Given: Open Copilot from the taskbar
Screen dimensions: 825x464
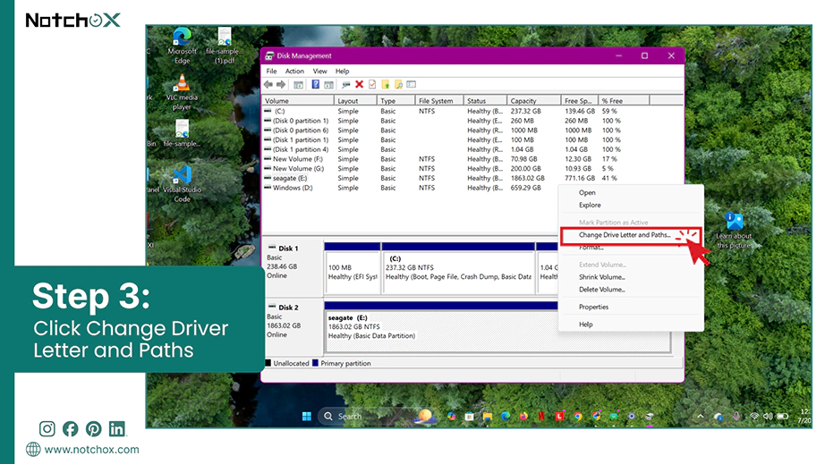Looking at the screenshot, I should pos(452,417).
